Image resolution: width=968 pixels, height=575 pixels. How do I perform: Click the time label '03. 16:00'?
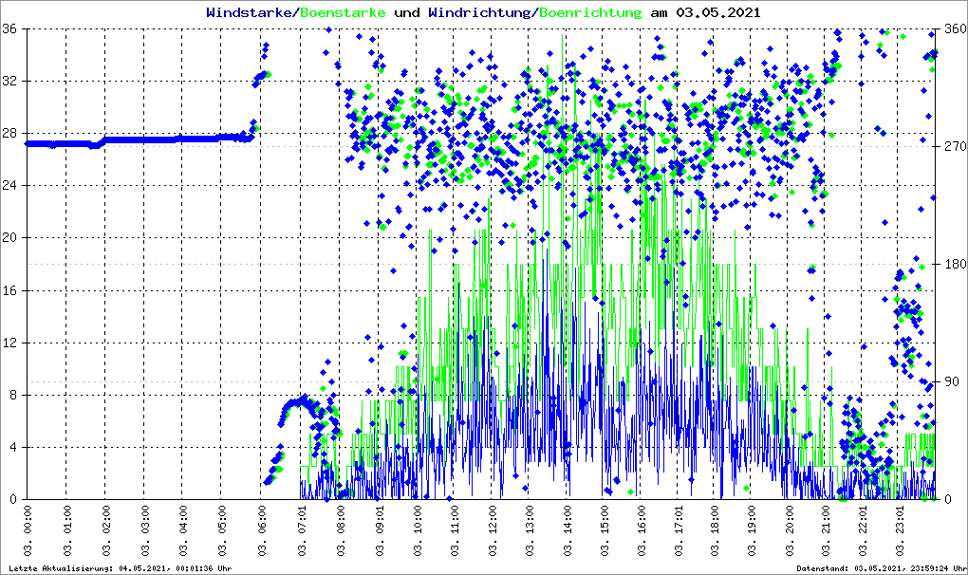tap(642, 530)
